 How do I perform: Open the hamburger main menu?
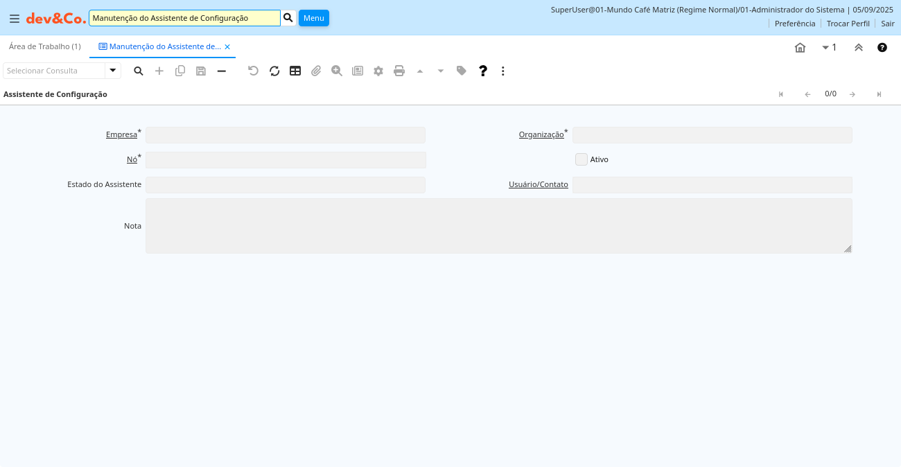coord(14,19)
